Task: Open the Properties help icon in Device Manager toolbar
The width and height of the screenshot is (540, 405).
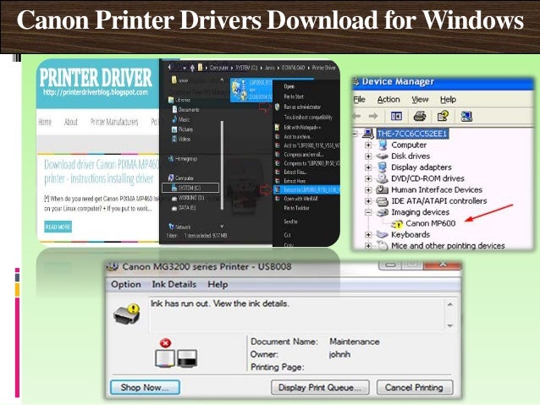Action: [x=443, y=116]
